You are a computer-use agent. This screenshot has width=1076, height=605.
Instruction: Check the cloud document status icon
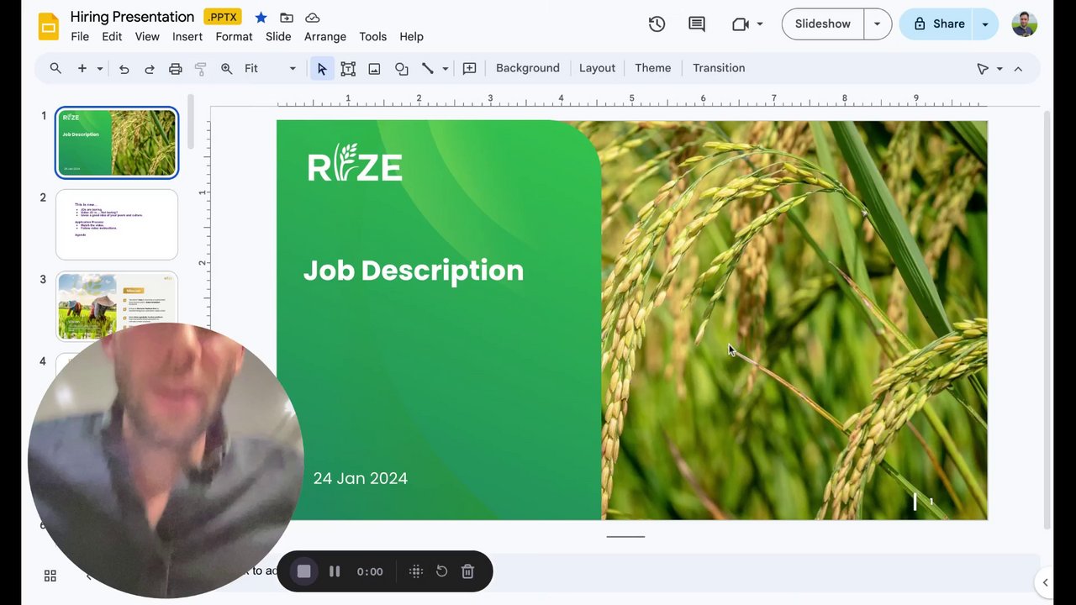[x=312, y=18]
